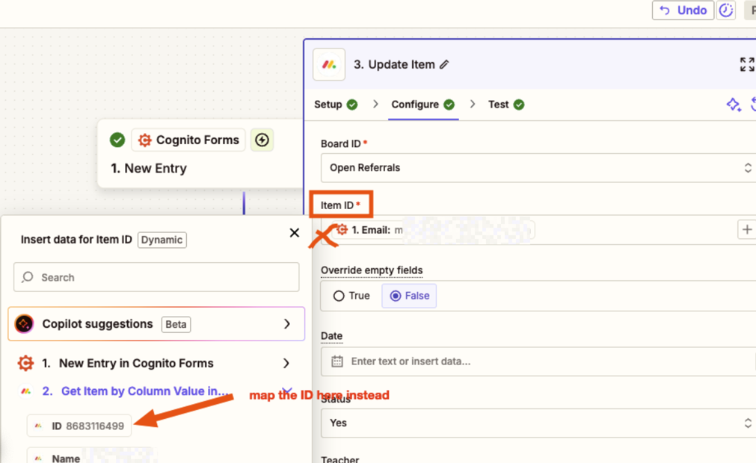The width and height of the screenshot is (756, 463).
Task: Close the Insert data panel
Action: pos(295,232)
